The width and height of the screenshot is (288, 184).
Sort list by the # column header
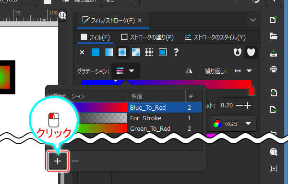click(194, 96)
